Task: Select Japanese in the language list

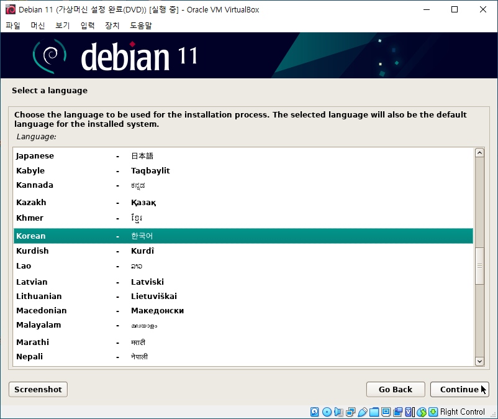Action: tap(243, 156)
